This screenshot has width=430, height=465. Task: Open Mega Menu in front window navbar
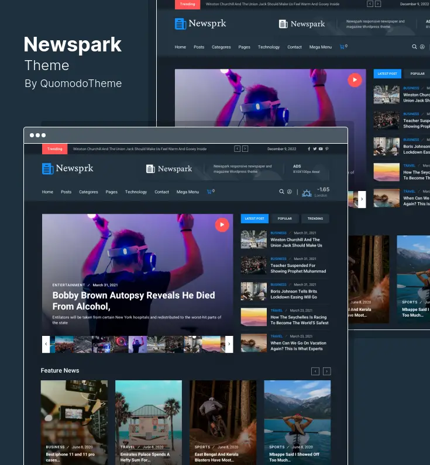[x=188, y=192]
